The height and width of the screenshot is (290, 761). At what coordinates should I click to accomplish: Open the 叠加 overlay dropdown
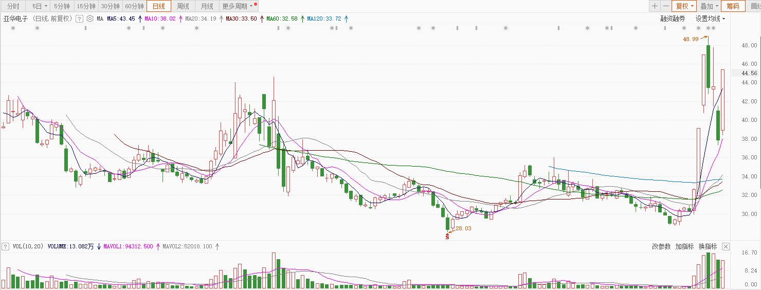(709, 6)
